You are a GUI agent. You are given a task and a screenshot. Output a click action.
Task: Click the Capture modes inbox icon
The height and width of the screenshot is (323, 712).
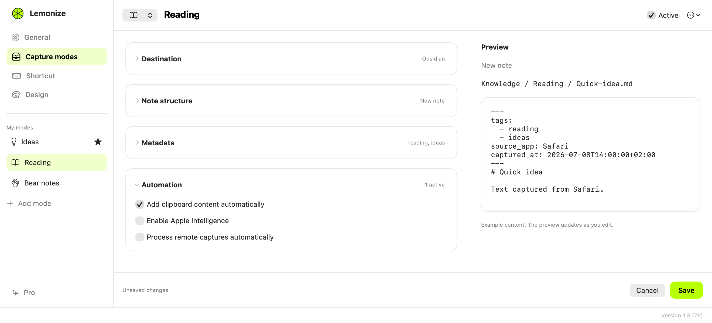pyautogui.click(x=16, y=57)
